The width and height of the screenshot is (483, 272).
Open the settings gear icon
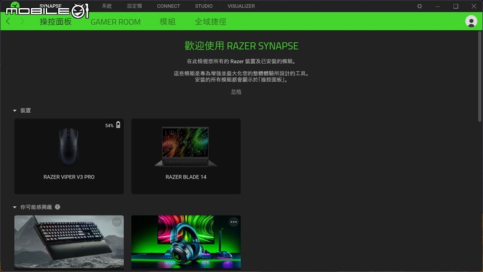pyautogui.click(x=419, y=6)
